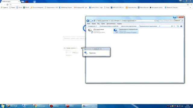Open the view options dropdown arrow
Viewport: 193px width, 108px height.
click(174, 26)
